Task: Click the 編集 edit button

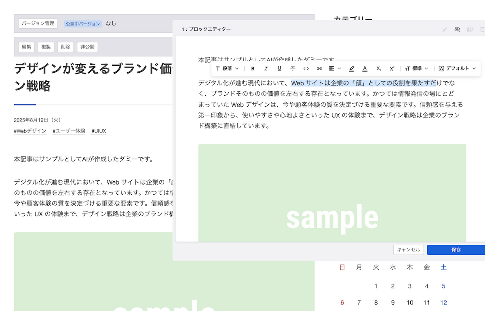Action: [x=26, y=47]
